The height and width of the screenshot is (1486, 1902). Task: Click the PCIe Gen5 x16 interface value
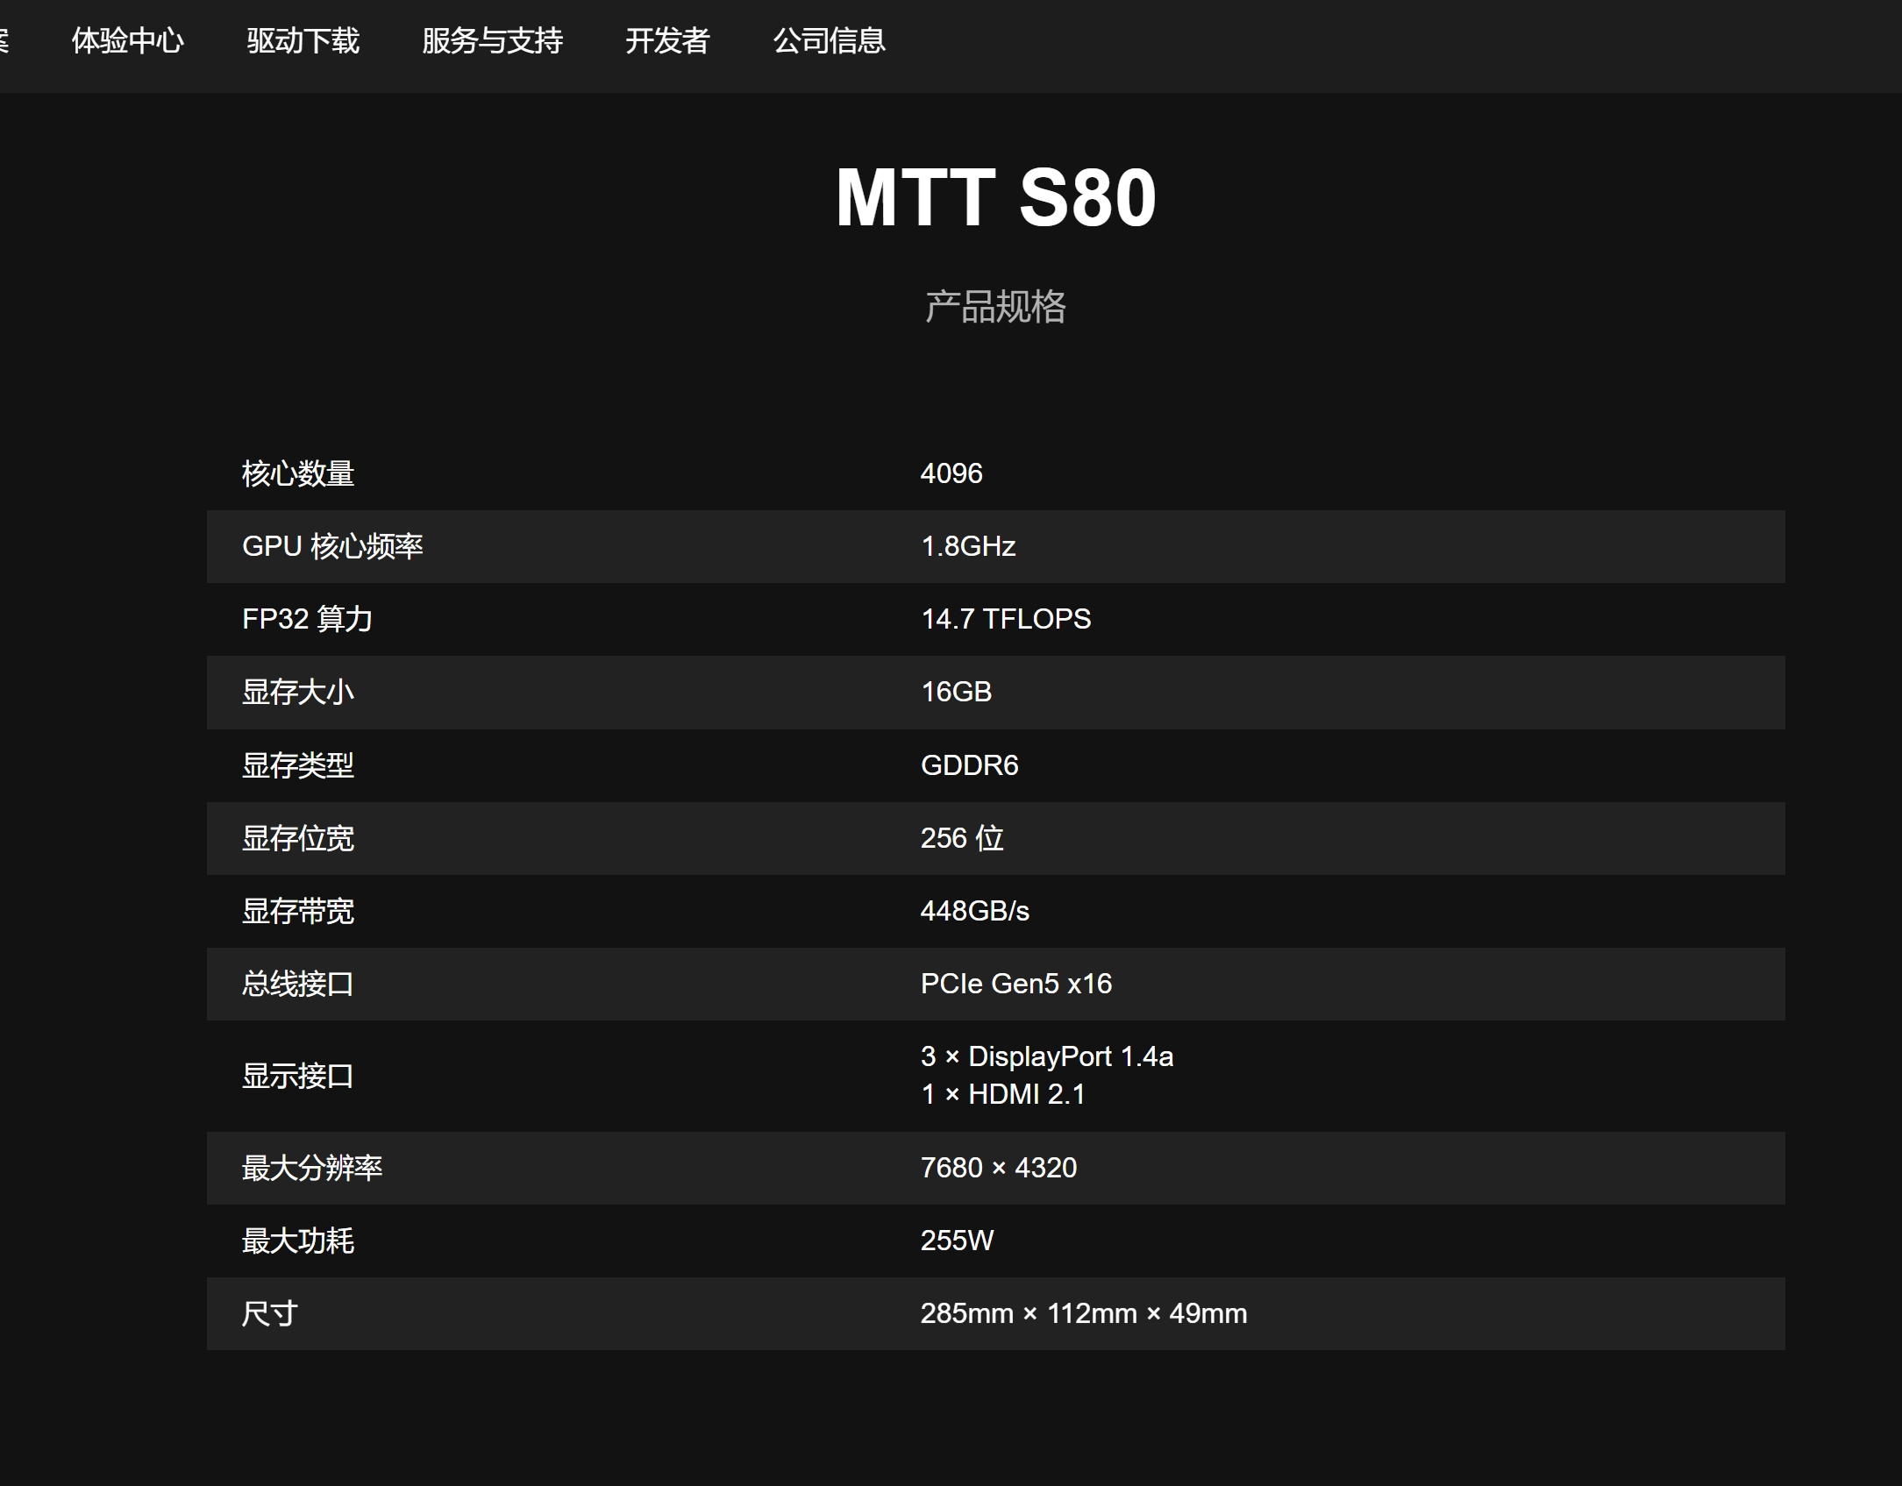1015,984
